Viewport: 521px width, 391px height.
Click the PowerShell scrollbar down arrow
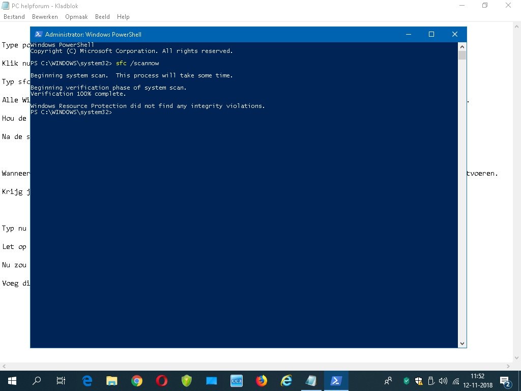coord(462,344)
